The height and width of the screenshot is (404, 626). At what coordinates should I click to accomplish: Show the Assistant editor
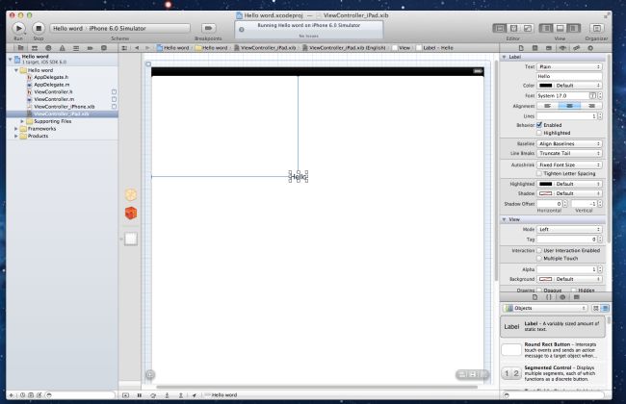click(514, 28)
